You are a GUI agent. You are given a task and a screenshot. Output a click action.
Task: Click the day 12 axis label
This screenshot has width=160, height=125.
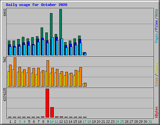click(61, 122)
